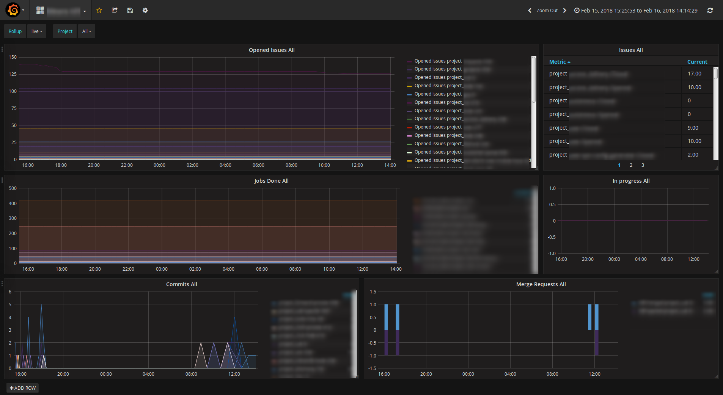Screen dimensions: 723x395
Task: Click the resize handle of In progress All panel
Action: tap(716, 272)
